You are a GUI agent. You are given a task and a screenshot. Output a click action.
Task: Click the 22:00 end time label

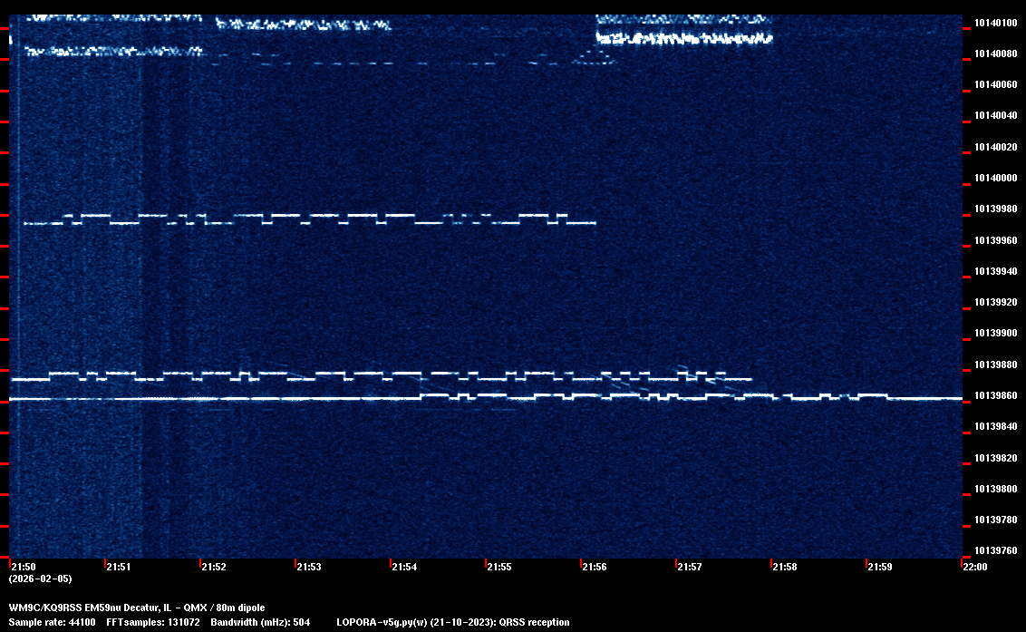[974, 567]
